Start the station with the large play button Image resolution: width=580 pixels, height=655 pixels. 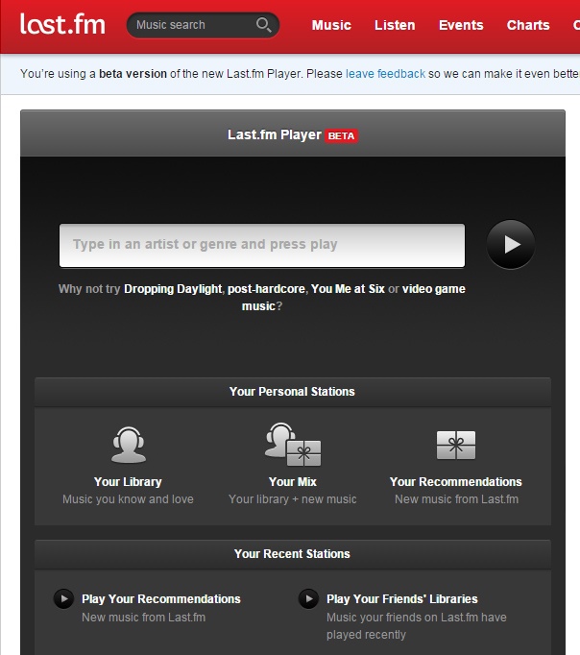tap(511, 244)
